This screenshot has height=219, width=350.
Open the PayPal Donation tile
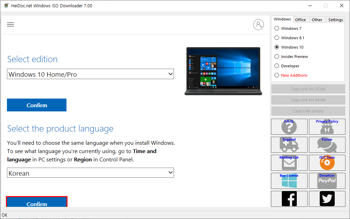(x=327, y=181)
